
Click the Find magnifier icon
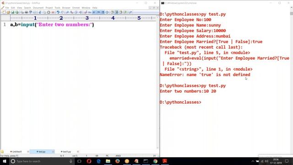tap(67, 12)
